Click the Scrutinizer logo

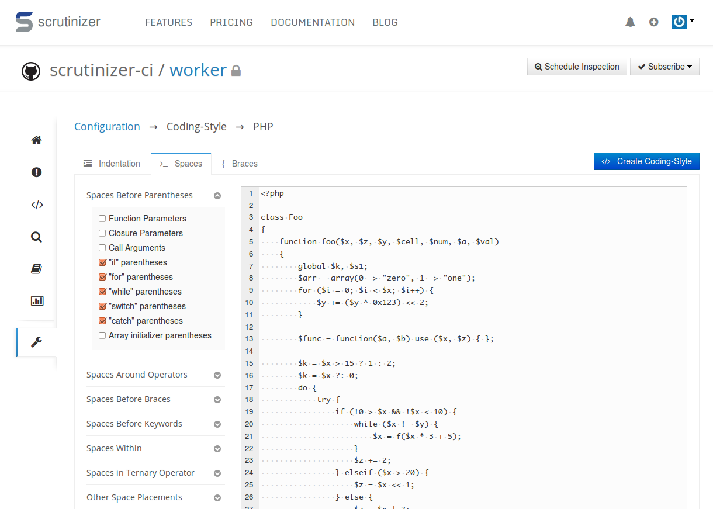tap(58, 22)
